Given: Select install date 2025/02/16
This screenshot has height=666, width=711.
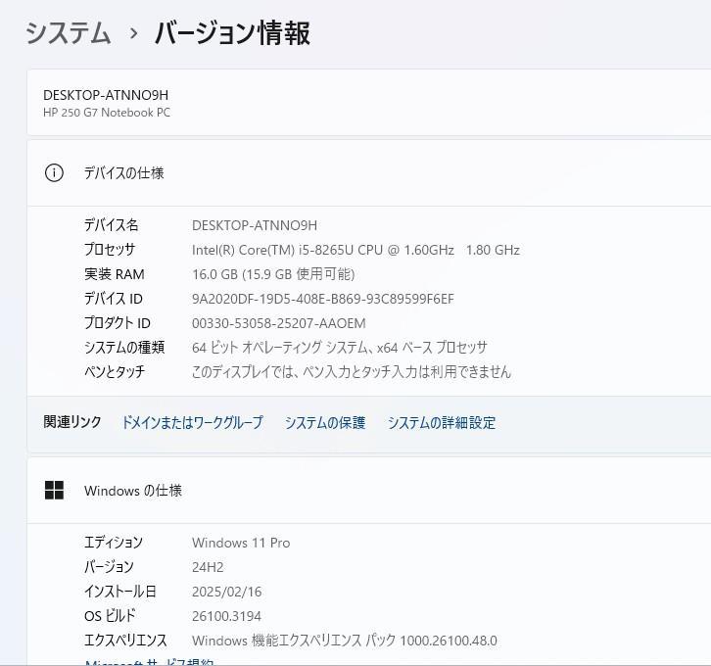Looking at the screenshot, I should point(227,592).
